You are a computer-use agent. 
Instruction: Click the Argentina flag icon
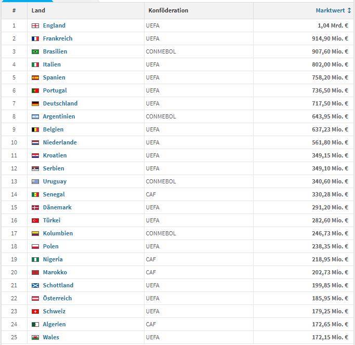coord(35,116)
